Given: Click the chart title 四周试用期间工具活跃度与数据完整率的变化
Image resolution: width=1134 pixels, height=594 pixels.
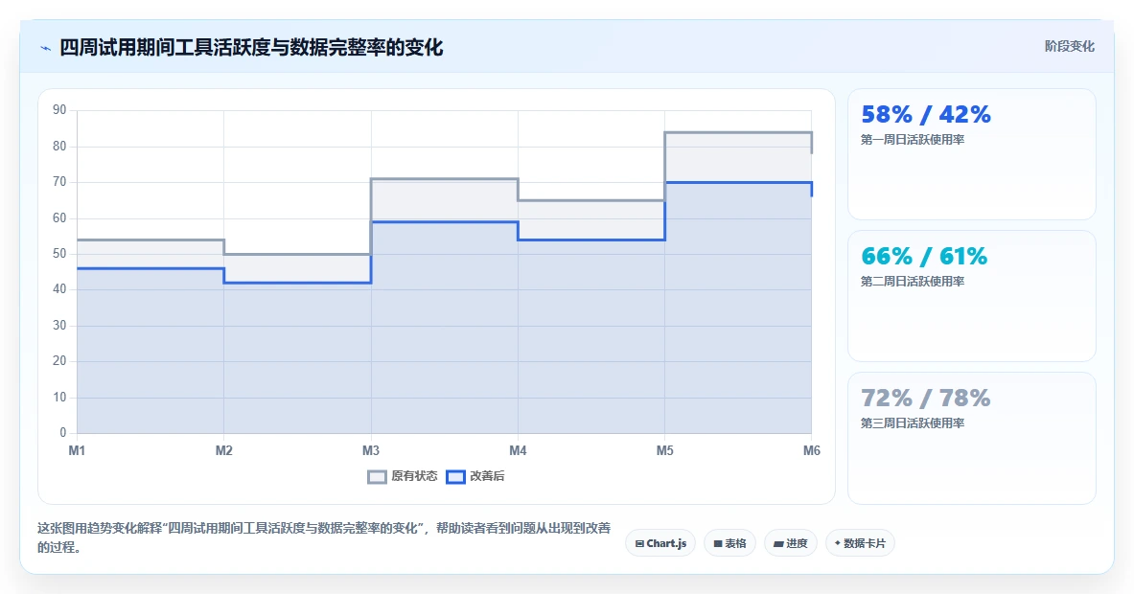Looking at the screenshot, I should coord(251,48).
